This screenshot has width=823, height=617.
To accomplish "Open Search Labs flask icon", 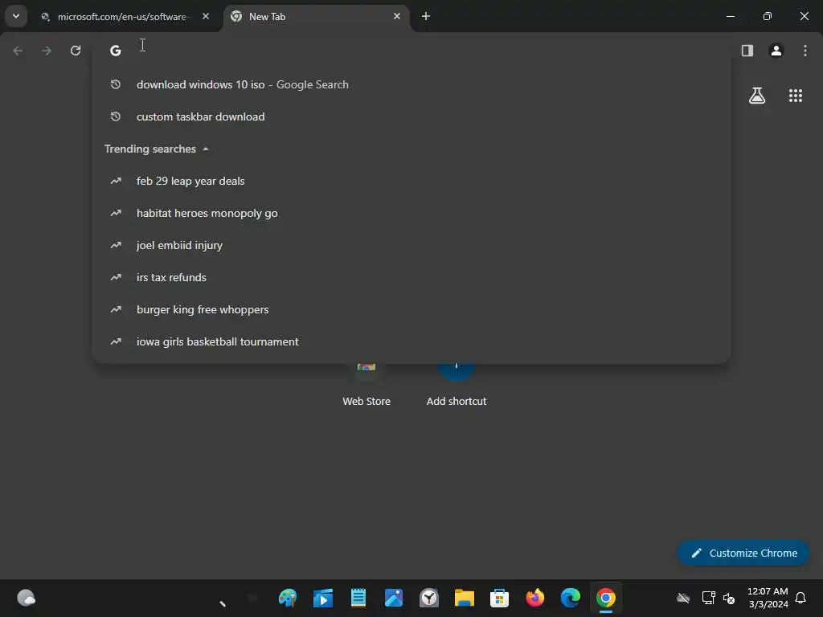I will pyautogui.click(x=757, y=96).
